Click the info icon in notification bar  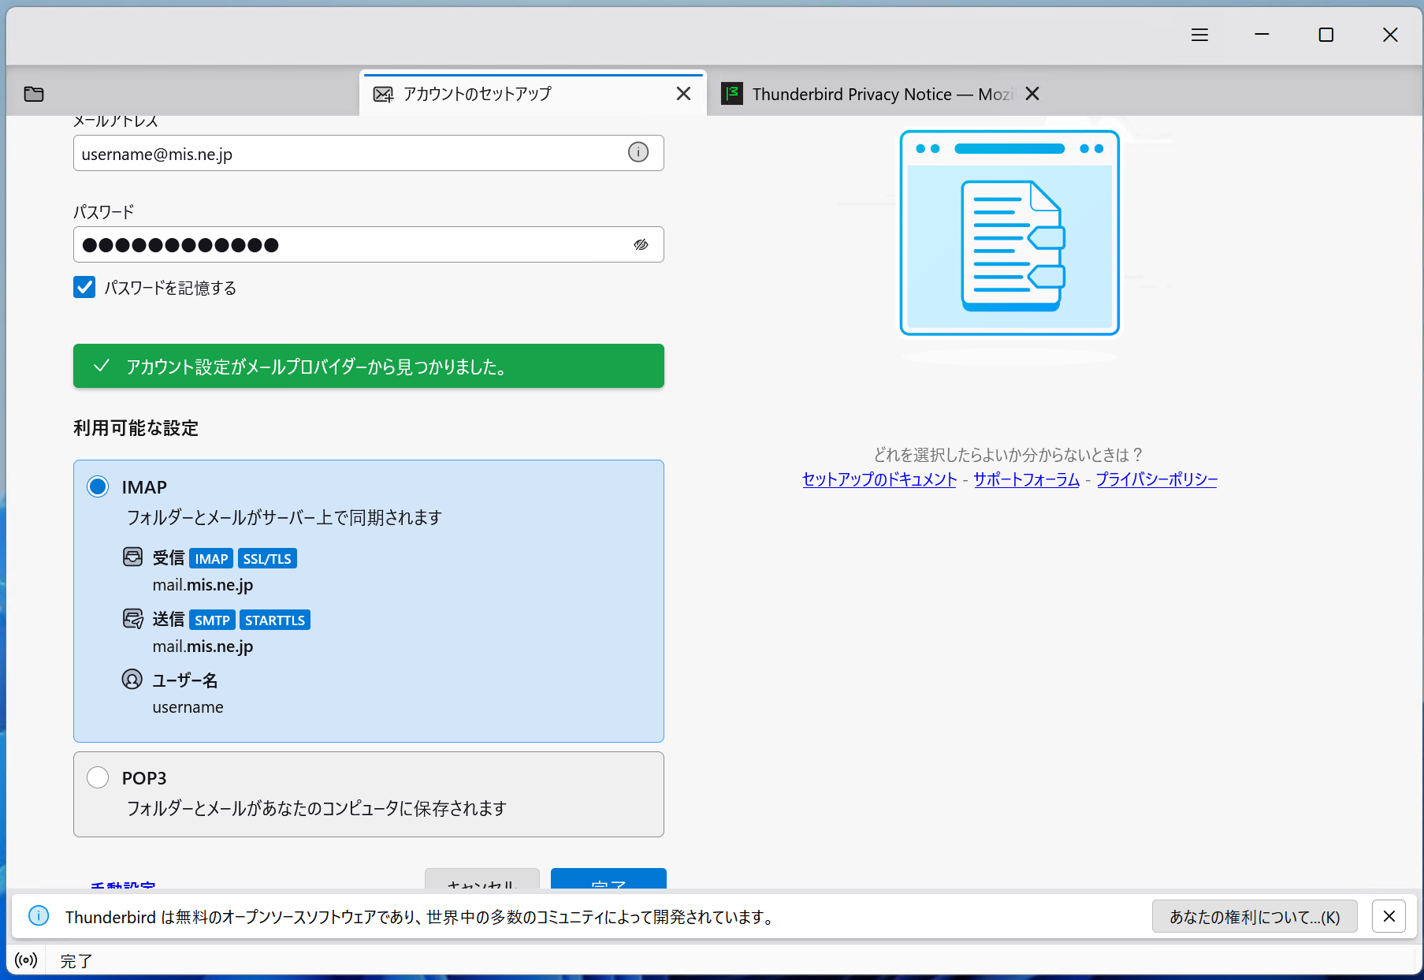(39, 915)
